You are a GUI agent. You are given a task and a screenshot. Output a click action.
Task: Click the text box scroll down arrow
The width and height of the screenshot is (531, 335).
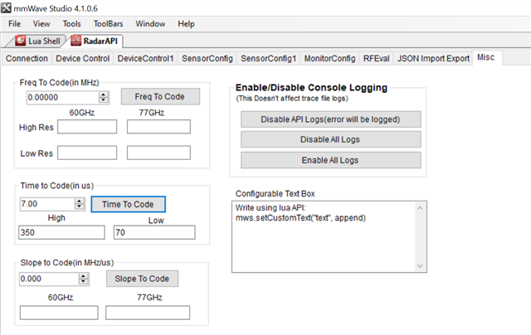pyautogui.click(x=420, y=266)
